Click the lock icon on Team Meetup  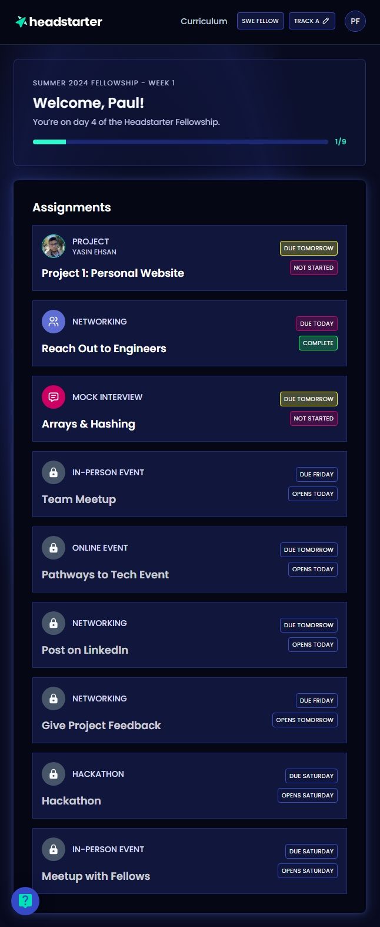tap(54, 472)
